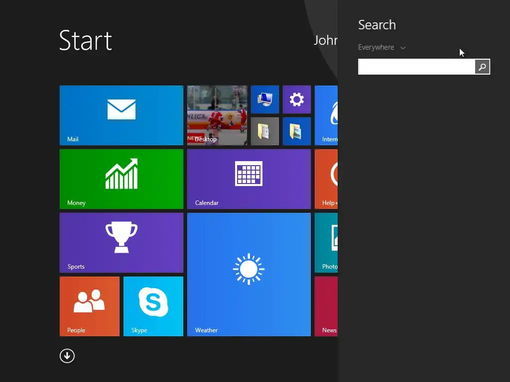This screenshot has height=382, width=510.
Task: Launch the Skype tile
Action: coord(153,306)
